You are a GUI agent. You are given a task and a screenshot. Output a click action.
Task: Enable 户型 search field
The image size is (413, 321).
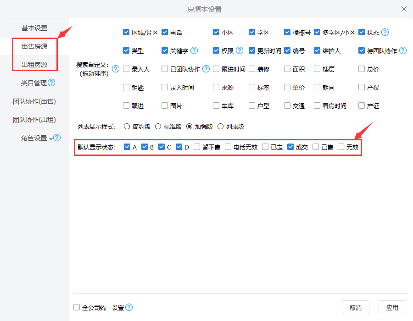click(252, 105)
